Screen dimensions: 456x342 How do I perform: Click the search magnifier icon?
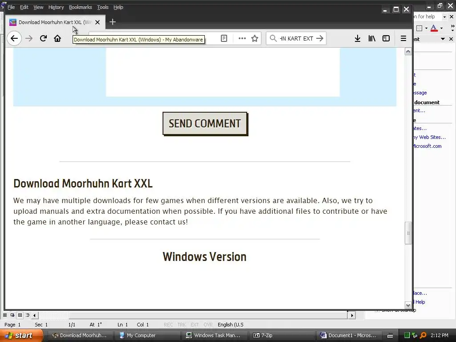pyautogui.click(x=273, y=38)
